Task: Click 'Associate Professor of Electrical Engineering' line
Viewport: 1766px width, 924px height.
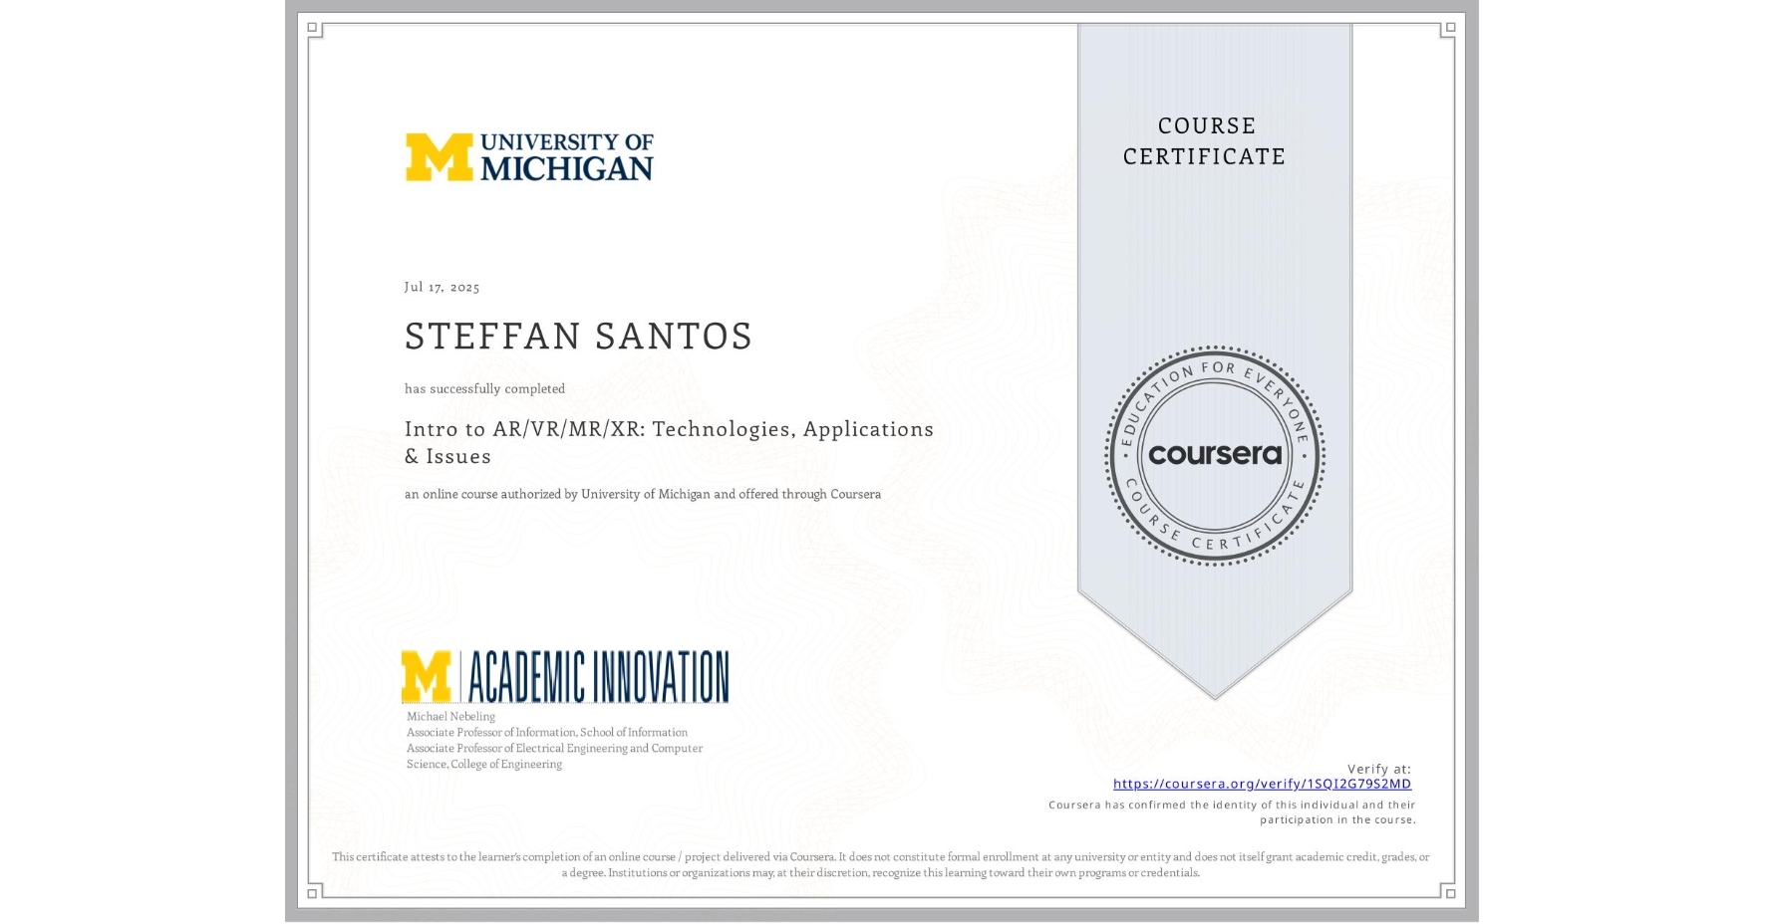Action: point(554,748)
